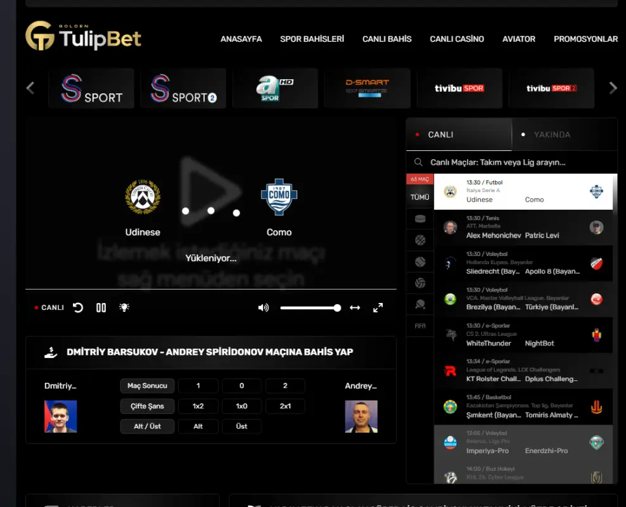Filter matches by the volleyball icon
The image size is (626, 507).
coord(420,283)
